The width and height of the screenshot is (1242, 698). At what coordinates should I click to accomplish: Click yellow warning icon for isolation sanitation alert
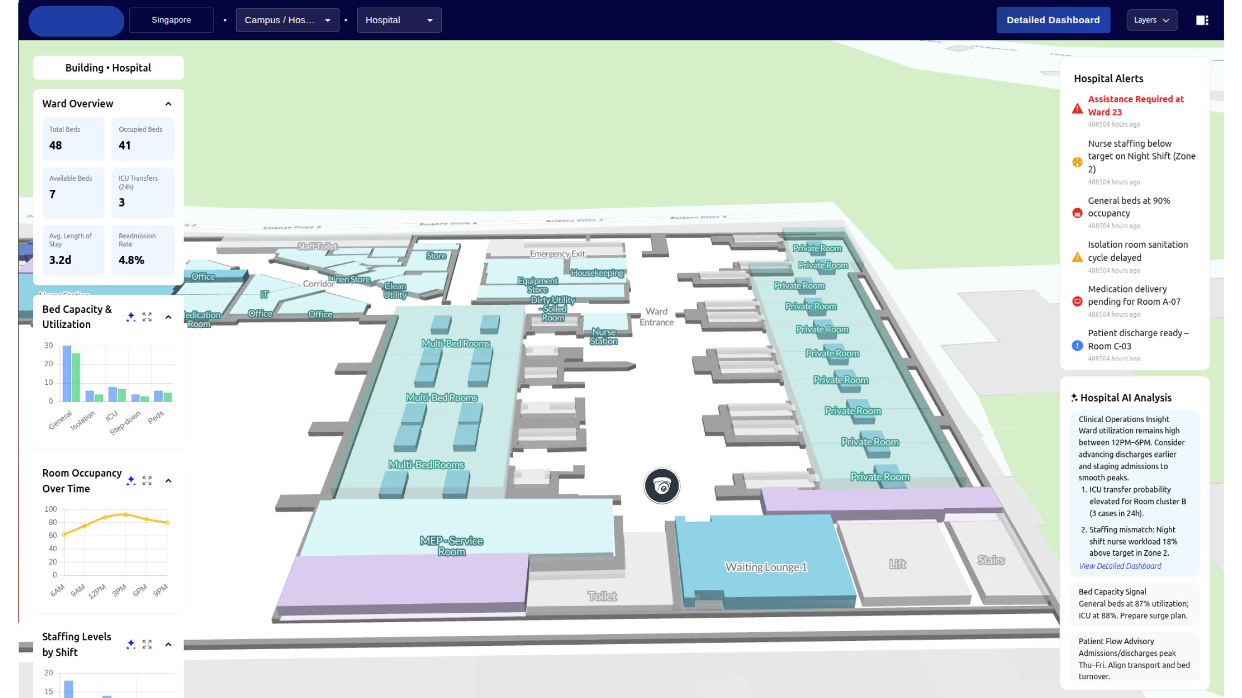tap(1077, 257)
